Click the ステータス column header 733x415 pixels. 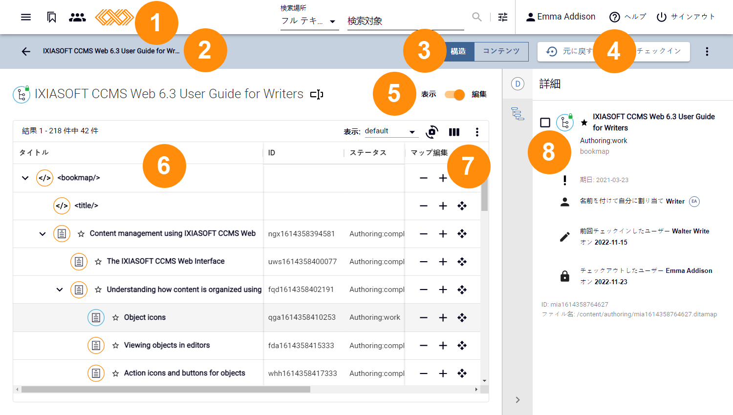coord(368,153)
